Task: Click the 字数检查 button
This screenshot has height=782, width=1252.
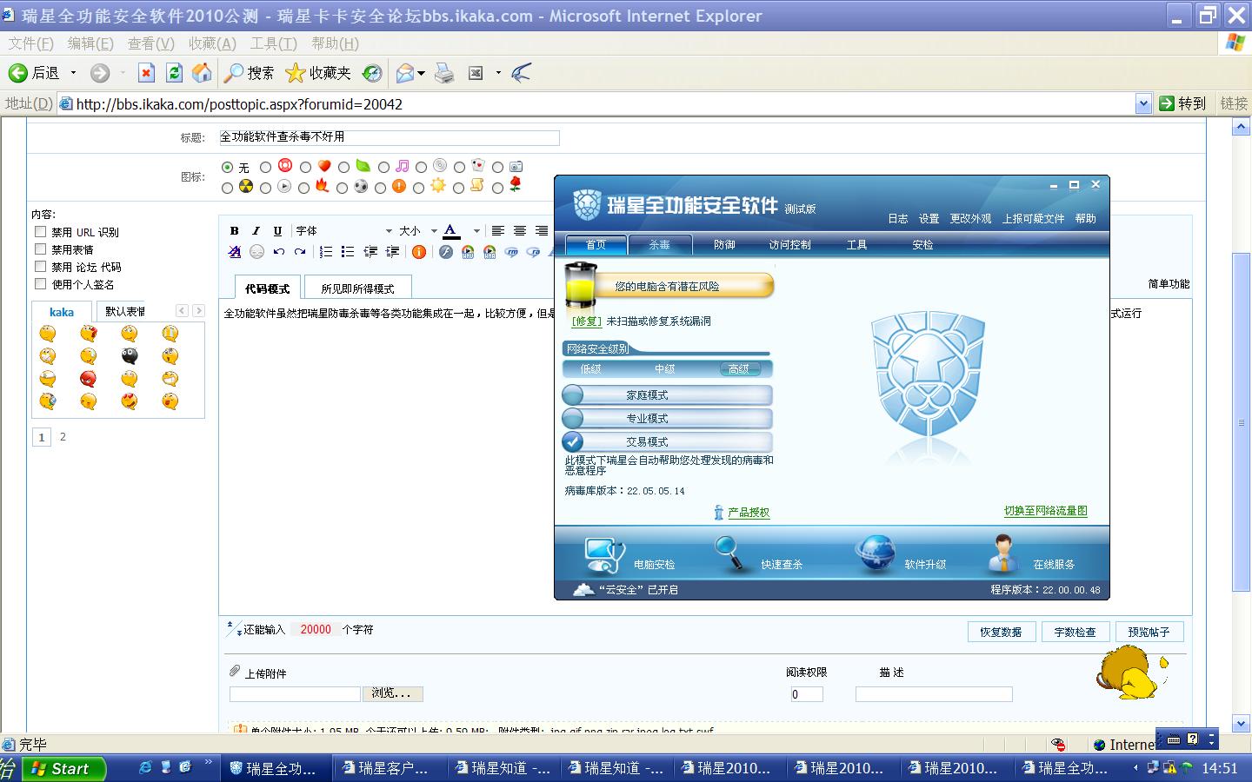Action: (x=1075, y=632)
